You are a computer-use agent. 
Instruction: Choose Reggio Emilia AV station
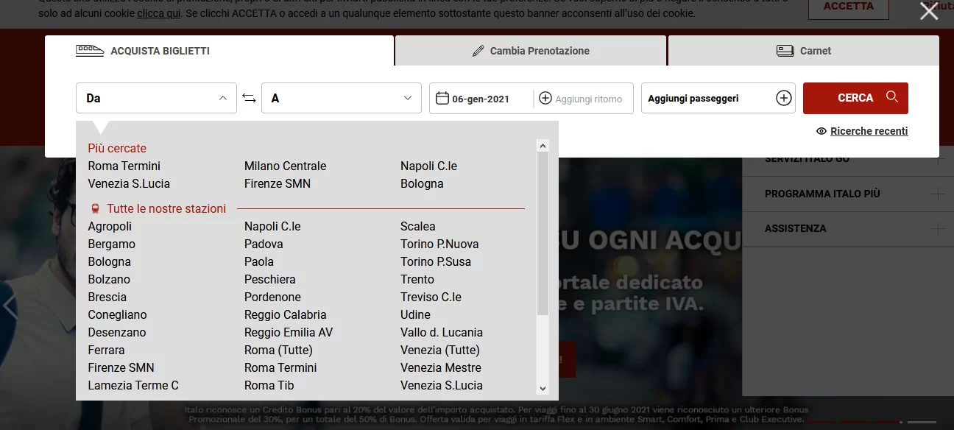tap(289, 332)
